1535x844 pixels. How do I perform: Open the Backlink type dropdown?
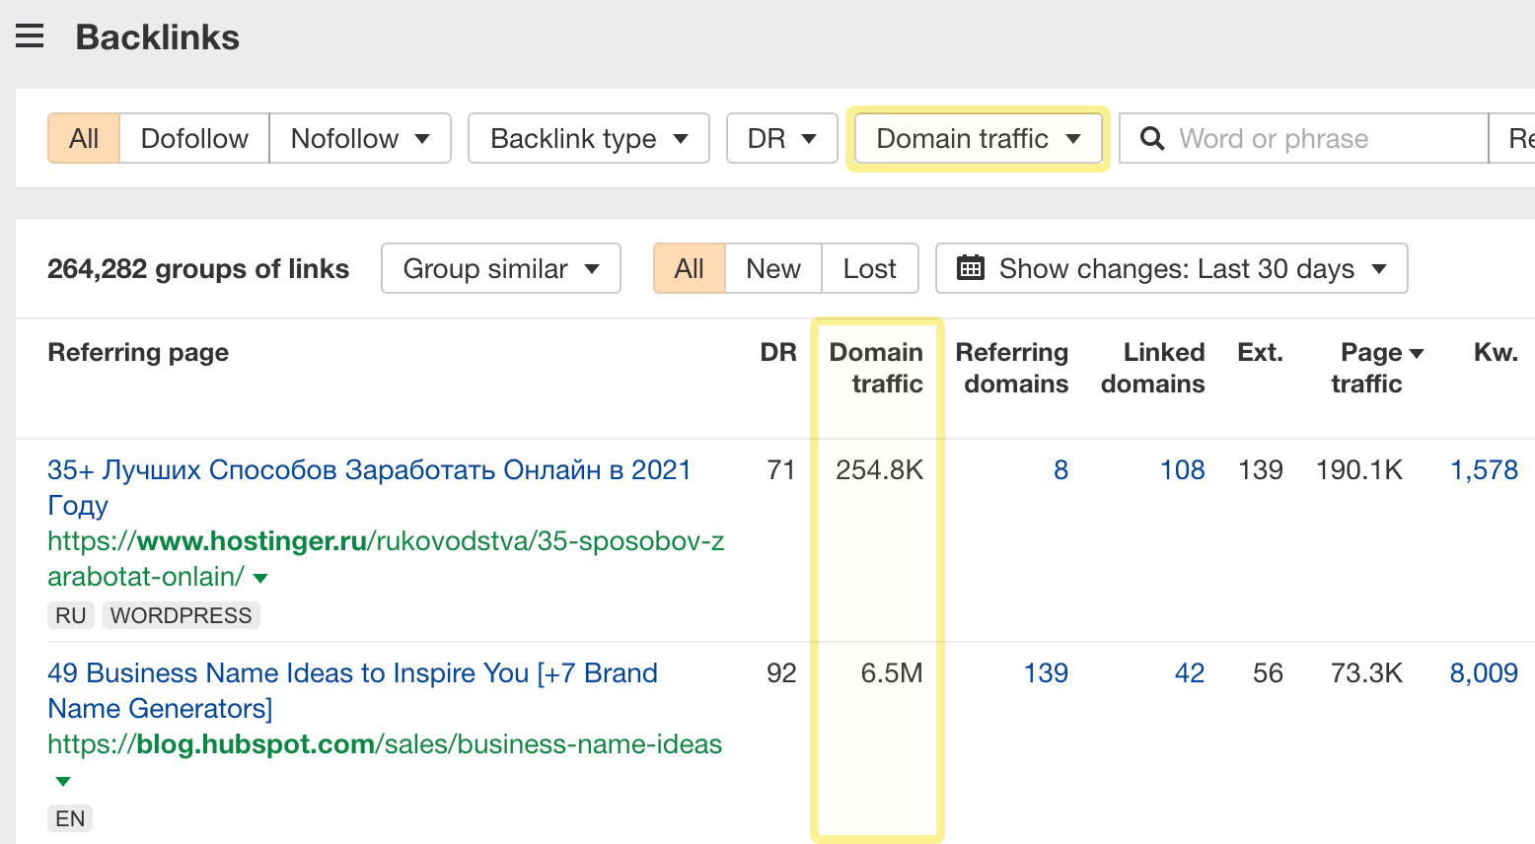pos(588,139)
